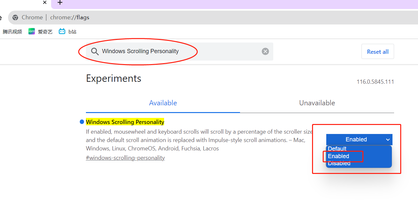418x200 pixels.
Task: Click the Windows Scrolling Personality title
Action: coord(125,122)
